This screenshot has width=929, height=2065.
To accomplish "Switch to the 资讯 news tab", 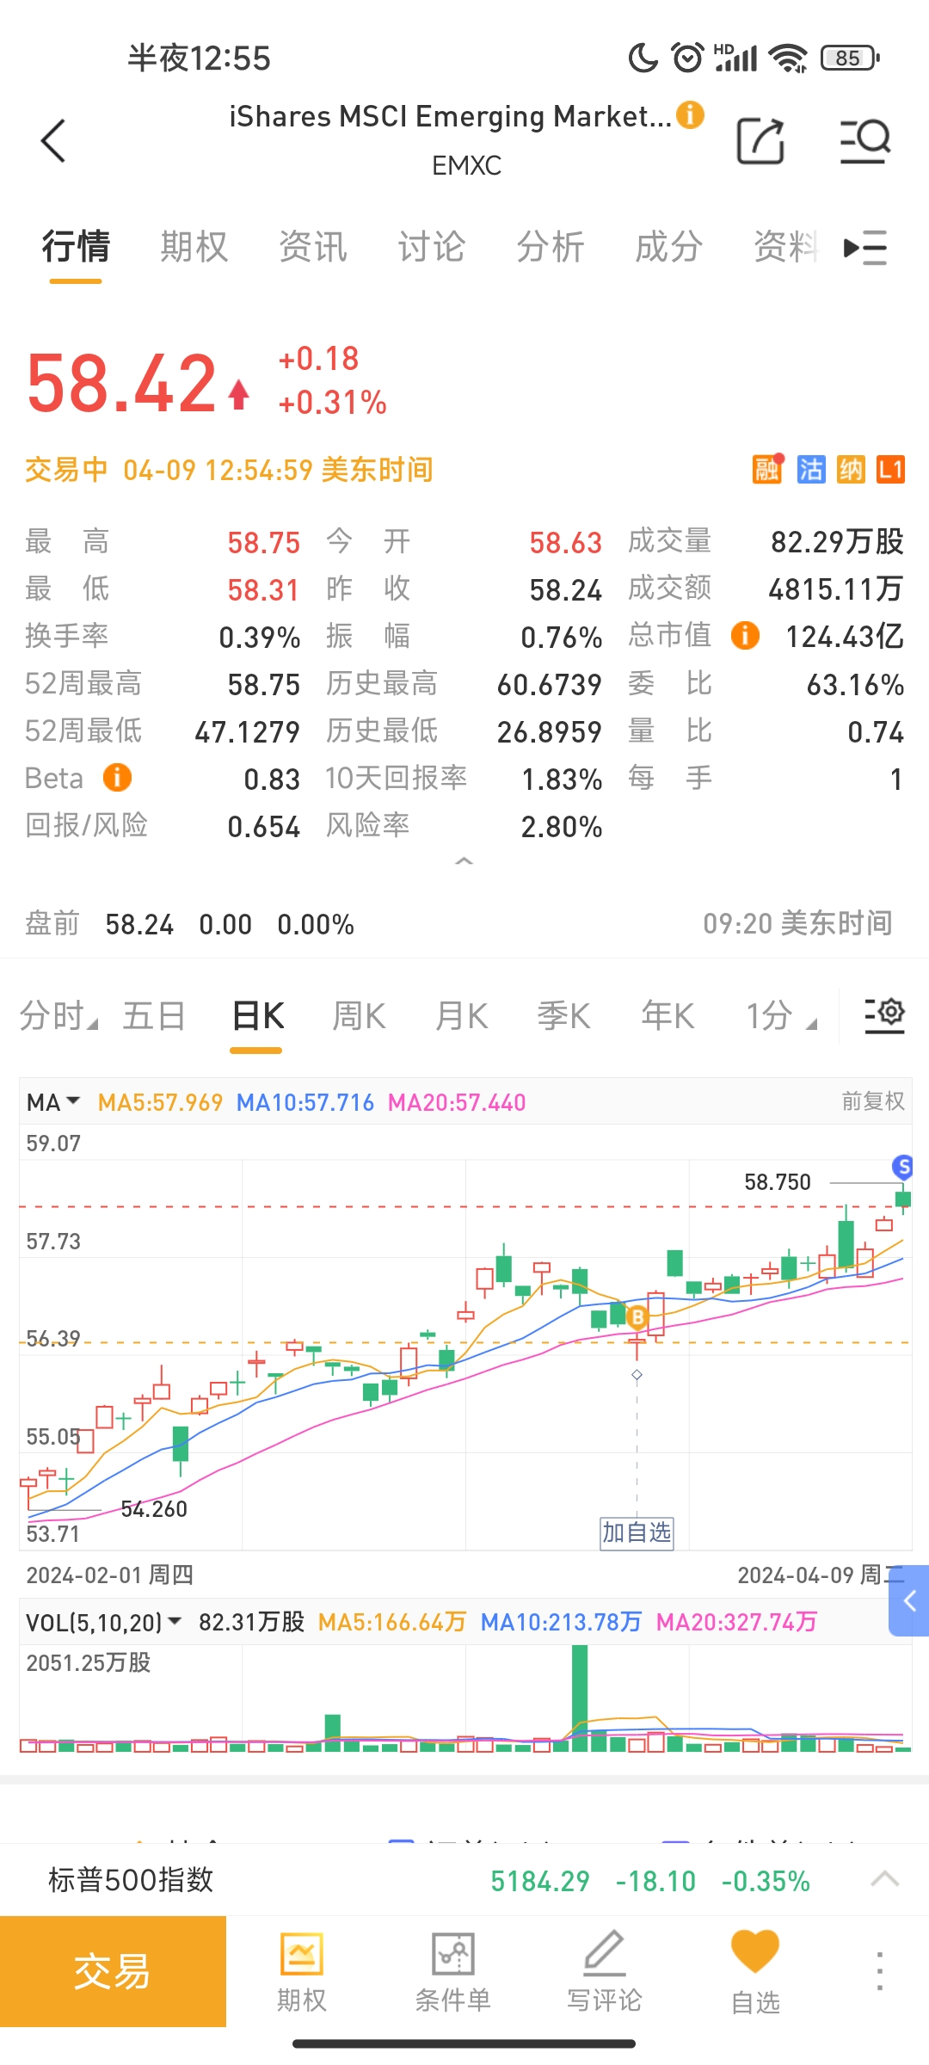I will coord(313,247).
